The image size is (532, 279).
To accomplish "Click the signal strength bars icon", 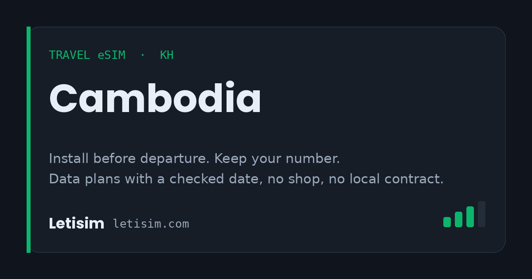I will point(464,214).
